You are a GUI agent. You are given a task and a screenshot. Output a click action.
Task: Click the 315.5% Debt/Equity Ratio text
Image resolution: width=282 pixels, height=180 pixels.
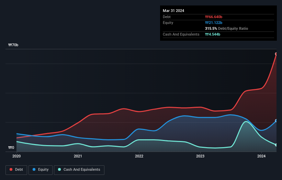pyautogui.click(x=226, y=28)
